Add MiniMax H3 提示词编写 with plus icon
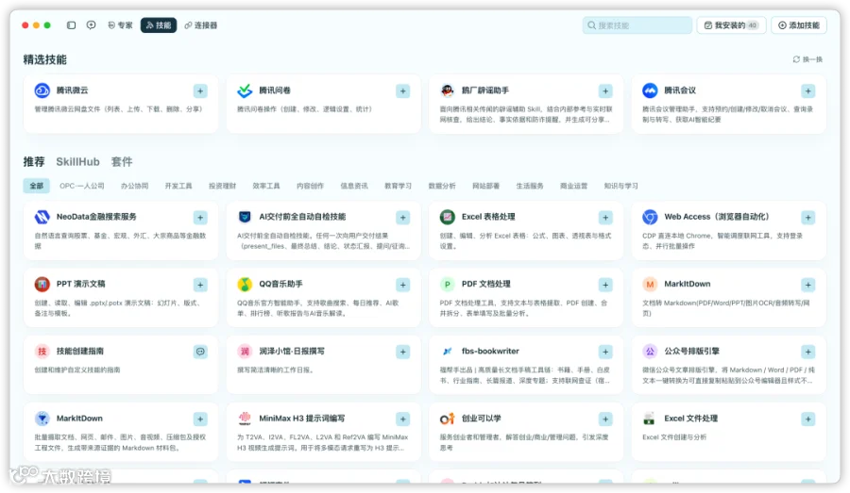 tap(402, 419)
